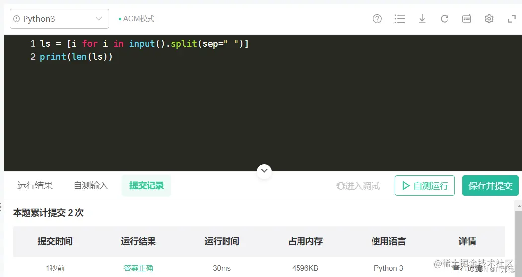Click the download code icon
Viewport: 522px width, 277px height.
(422, 19)
